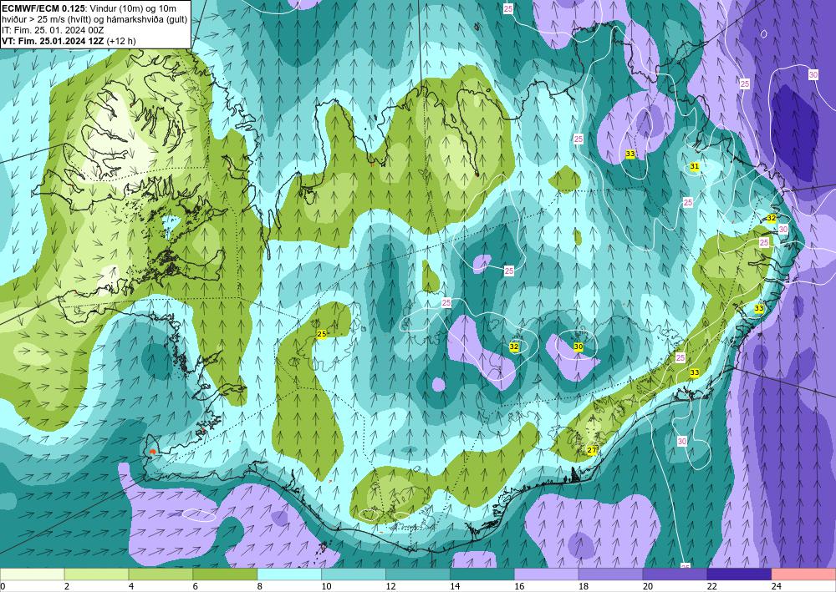Image resolution: width=836 pixels, height=592 pixels.
Task: Click the yellow max-gust label 31
Action: coord(694,167)
